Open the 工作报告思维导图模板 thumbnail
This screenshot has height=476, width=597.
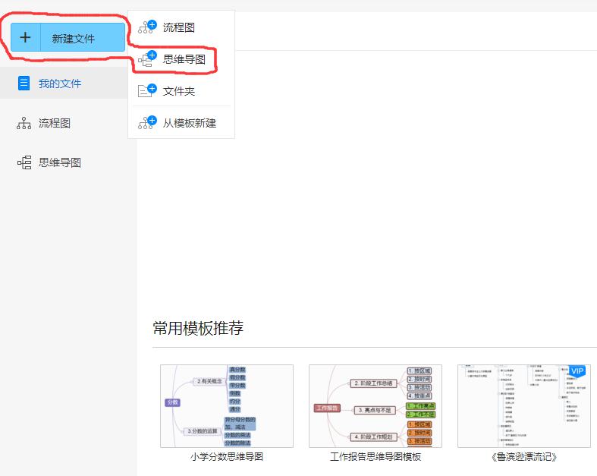click(x=375, y=406)
